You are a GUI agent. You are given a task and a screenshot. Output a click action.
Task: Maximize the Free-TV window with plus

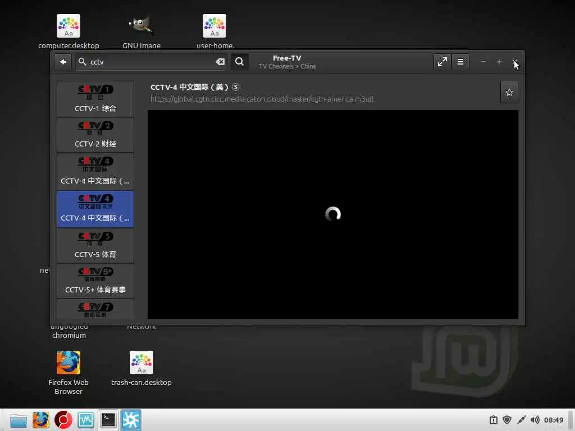tap(499, 62)
